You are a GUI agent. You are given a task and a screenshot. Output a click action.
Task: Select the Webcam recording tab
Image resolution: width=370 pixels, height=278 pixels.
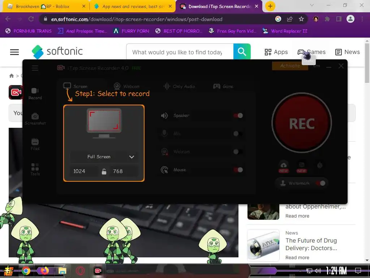coord(126,86)
